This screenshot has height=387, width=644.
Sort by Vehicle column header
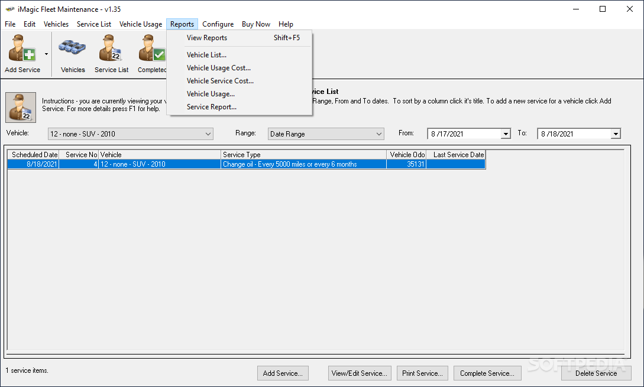tap(160, 155)
